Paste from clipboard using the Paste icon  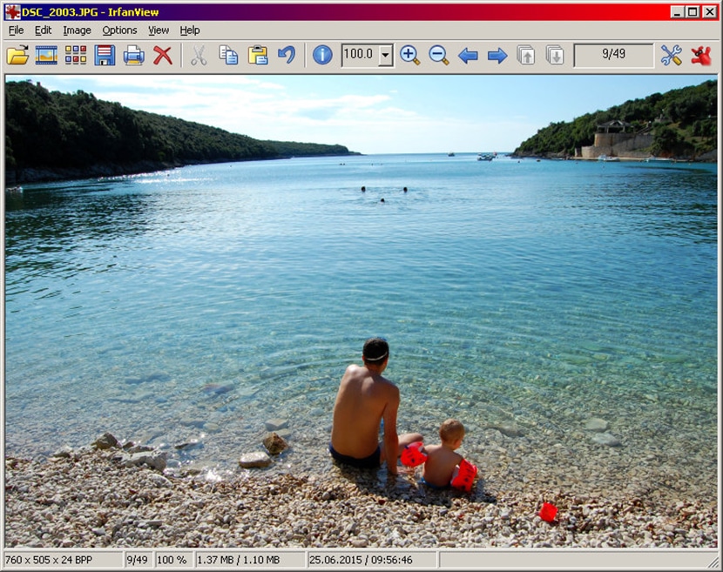click(x=257, y=56)
